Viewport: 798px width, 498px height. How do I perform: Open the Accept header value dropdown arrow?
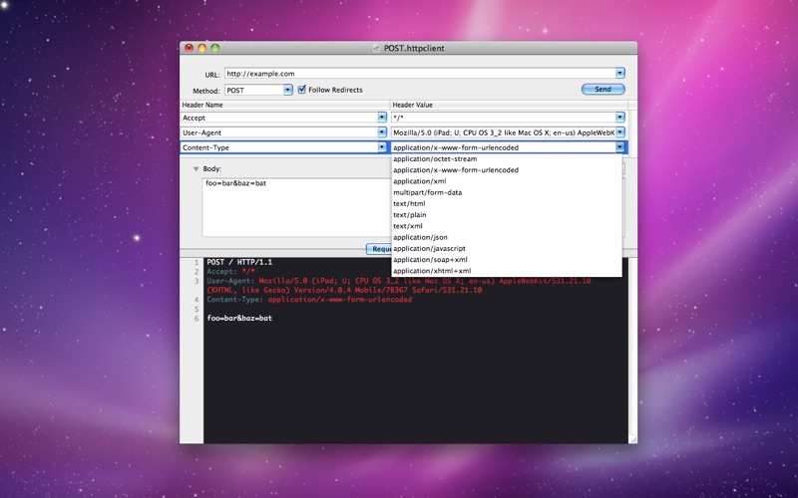619,118
